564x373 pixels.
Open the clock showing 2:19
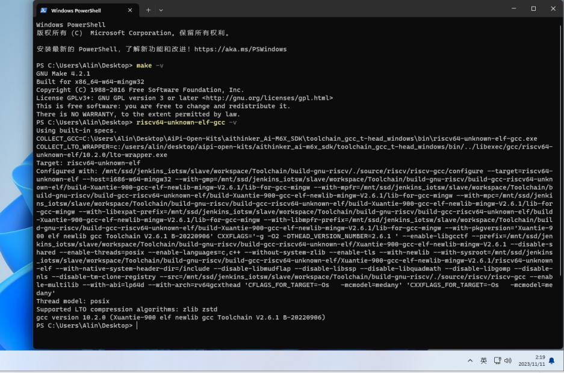tap(531, 360)
